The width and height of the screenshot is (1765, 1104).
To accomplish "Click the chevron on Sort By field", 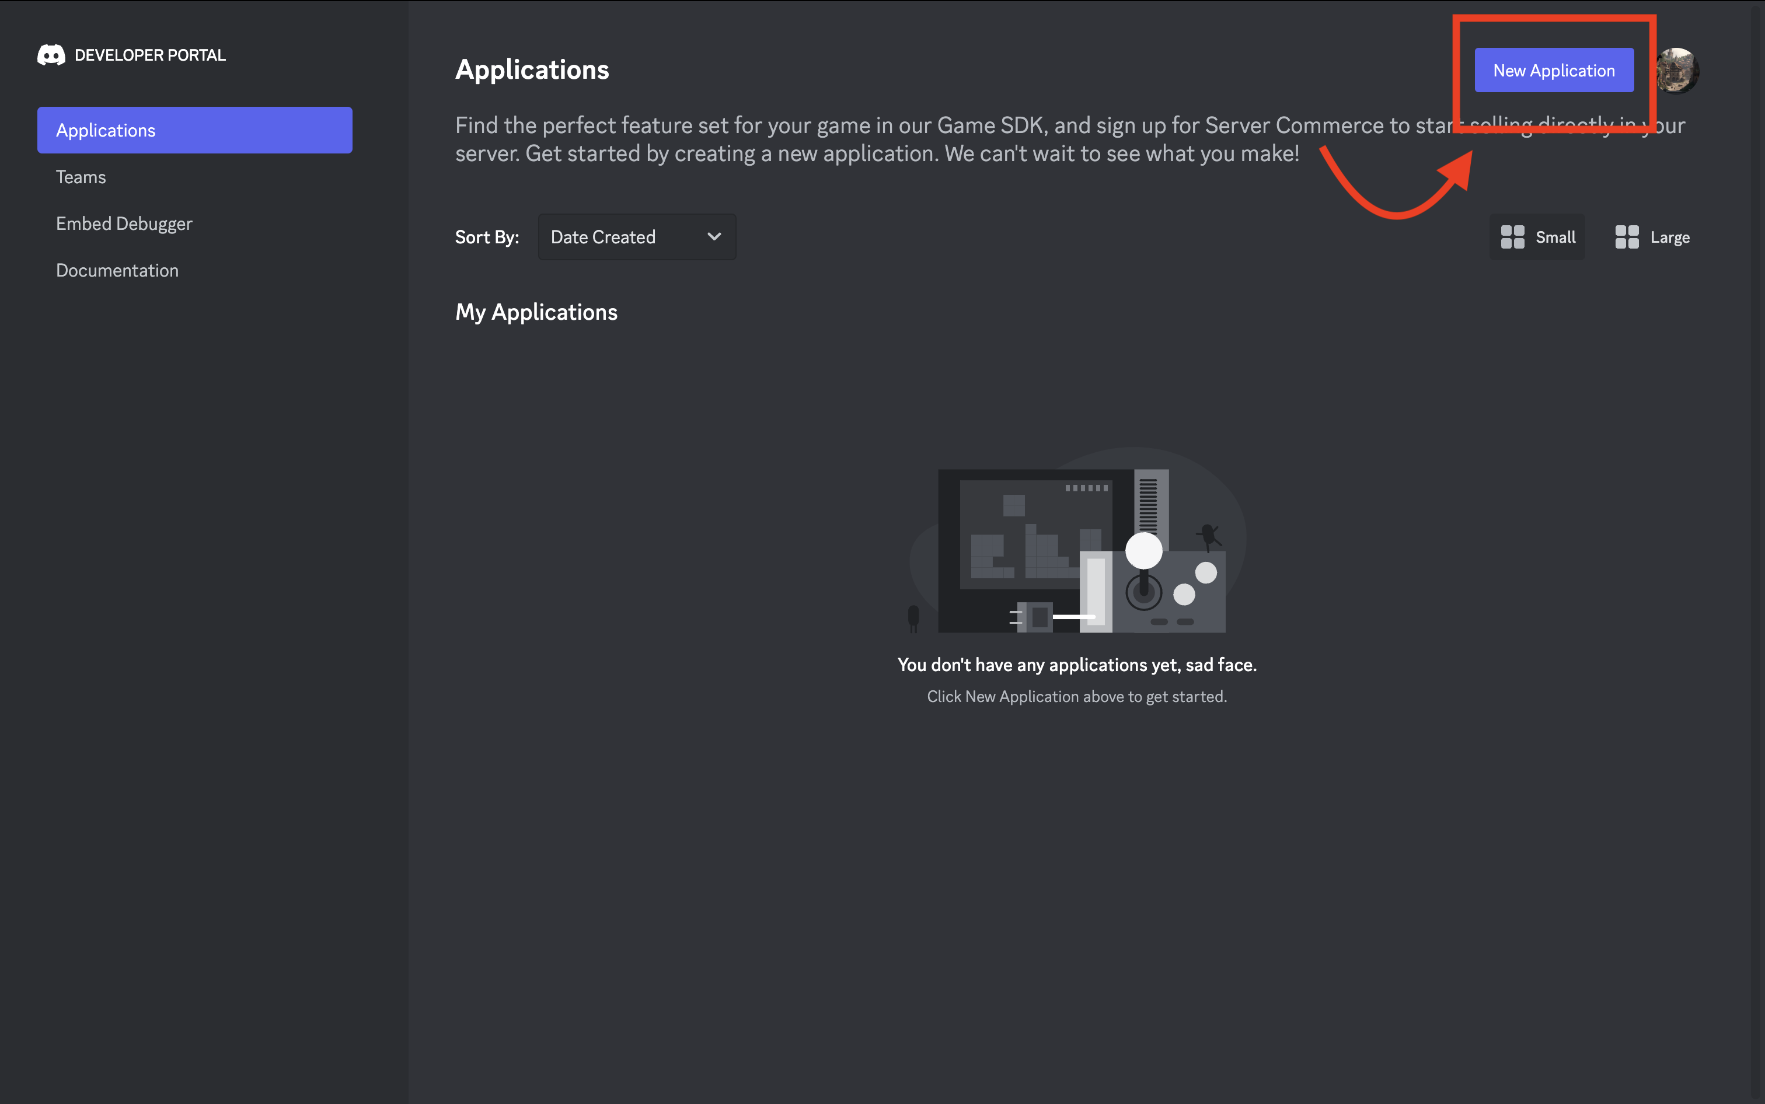I will click(714, 235).
